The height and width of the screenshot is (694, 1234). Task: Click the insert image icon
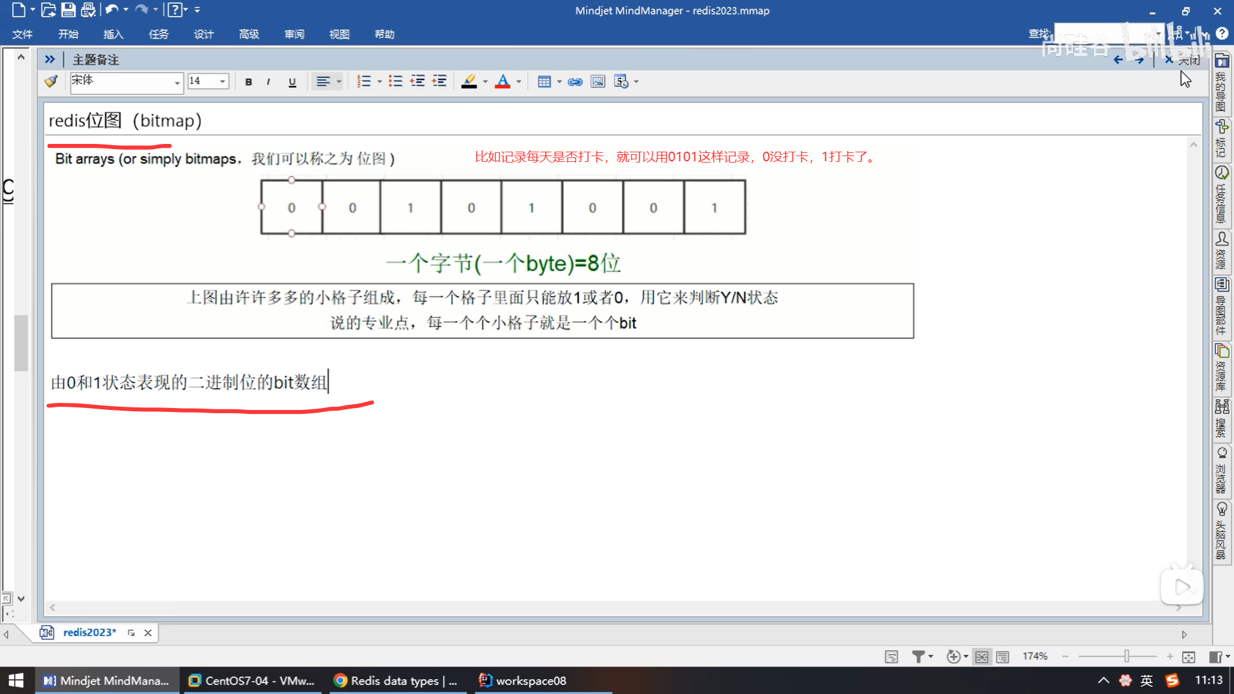tap(598, 82)
